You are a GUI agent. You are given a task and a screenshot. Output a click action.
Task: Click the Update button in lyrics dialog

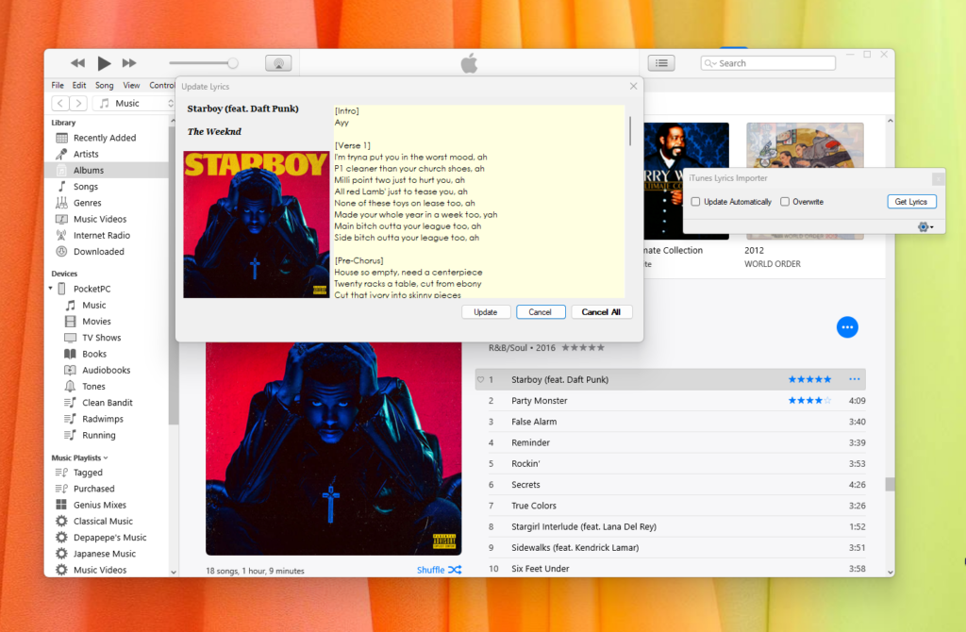[x=486, y=312]
